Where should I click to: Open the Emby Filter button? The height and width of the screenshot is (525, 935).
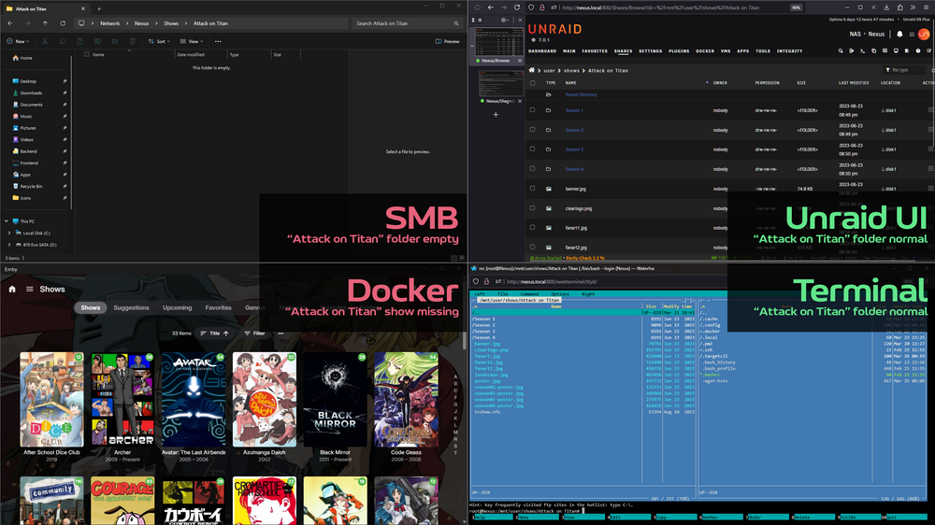pyautogui.click(x=254, y=333)
